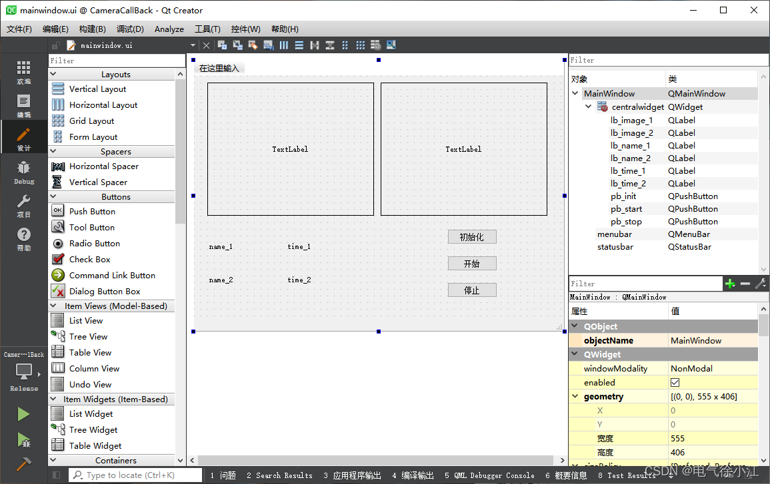Click the 开始 button on form

472,264
